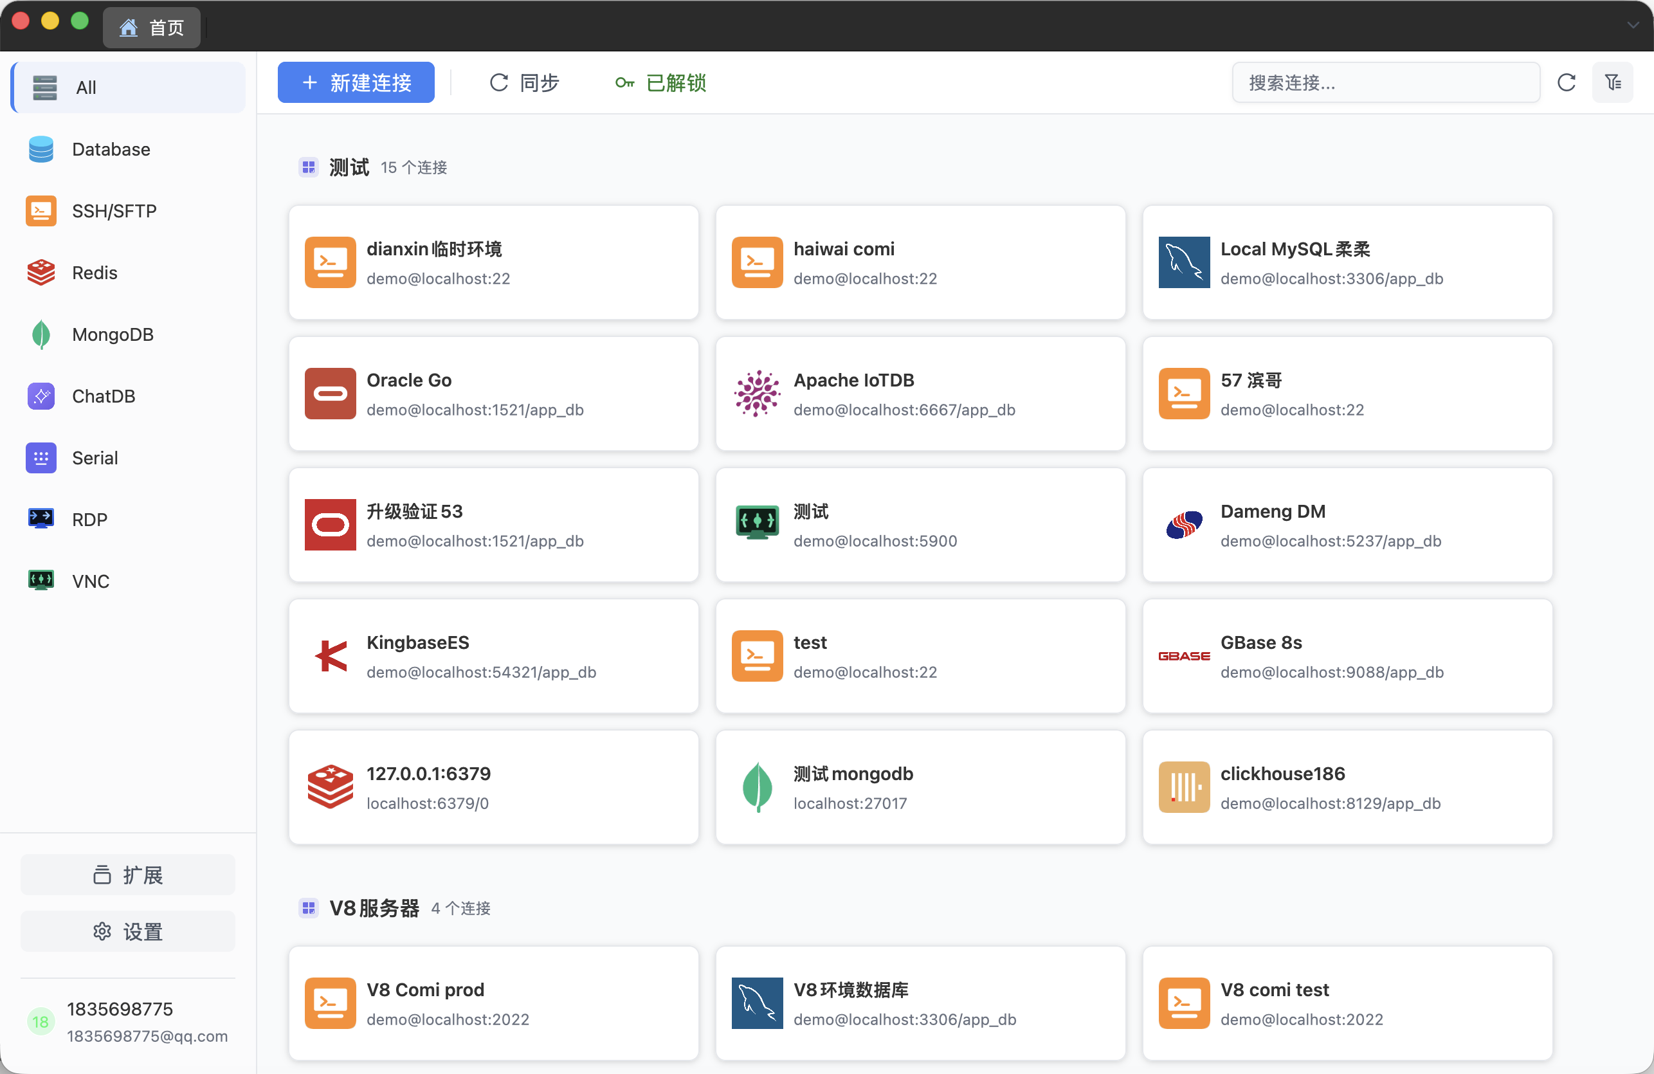Open the filter icon at top right
The width and height of the screenshot is (1654, 1074).
[1613, 83]
